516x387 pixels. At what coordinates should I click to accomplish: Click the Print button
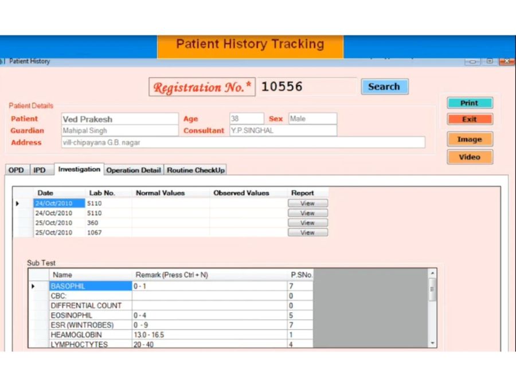coord(470,103)
